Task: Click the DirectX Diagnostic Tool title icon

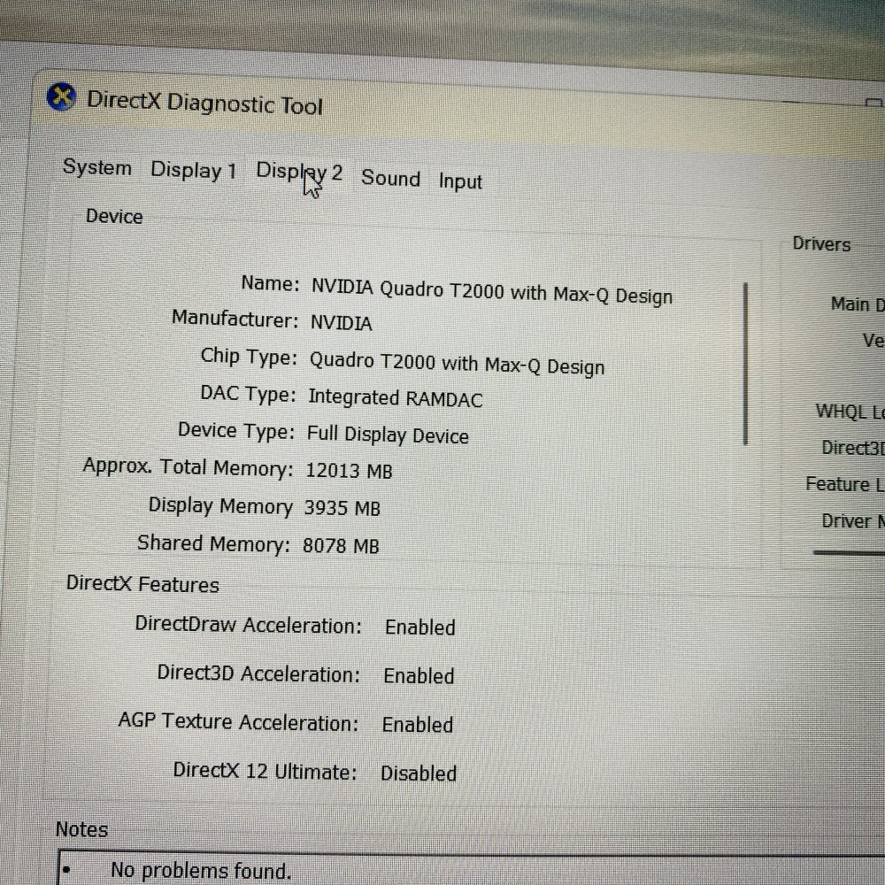Action: tap(62, 96)
